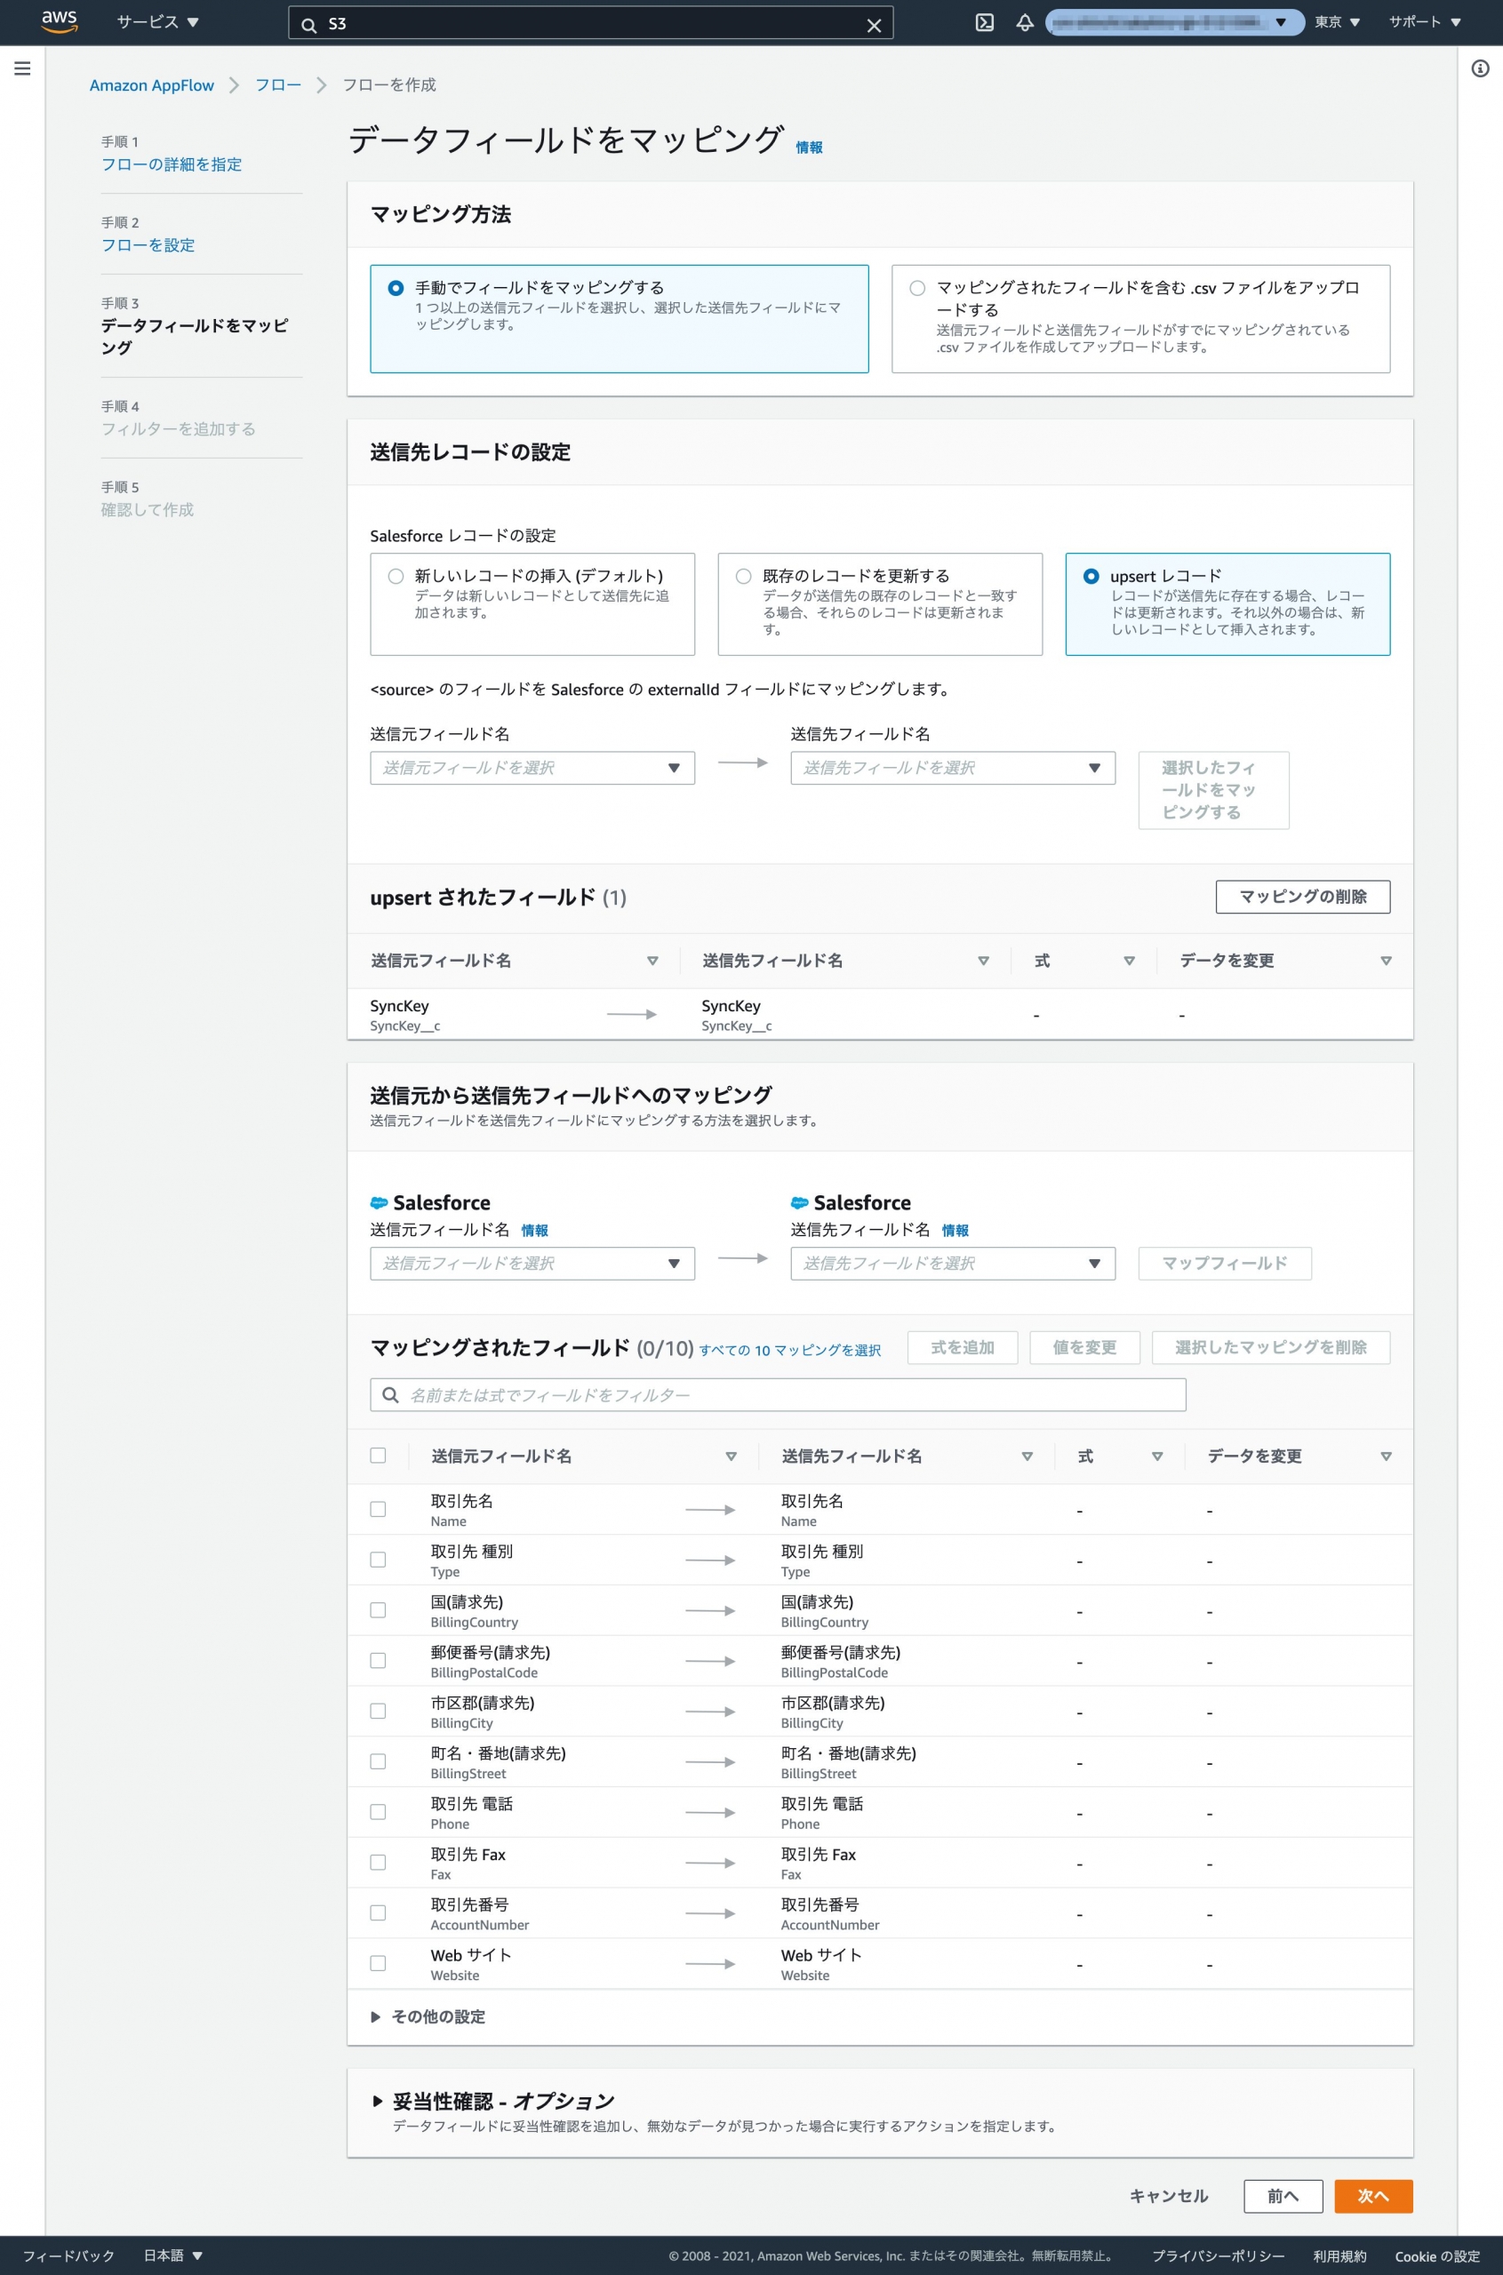Sort upsert table by 式 column arrow
This screenshot has width=1503, height=2275.
[x=1128, y=961]
